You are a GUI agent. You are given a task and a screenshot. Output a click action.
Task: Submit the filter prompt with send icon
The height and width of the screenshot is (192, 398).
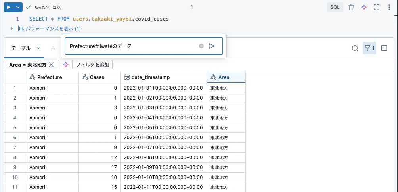[x=212, y=46]
